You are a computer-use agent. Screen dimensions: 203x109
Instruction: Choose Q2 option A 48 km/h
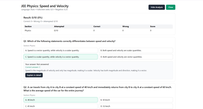click(x=60, y=100)
